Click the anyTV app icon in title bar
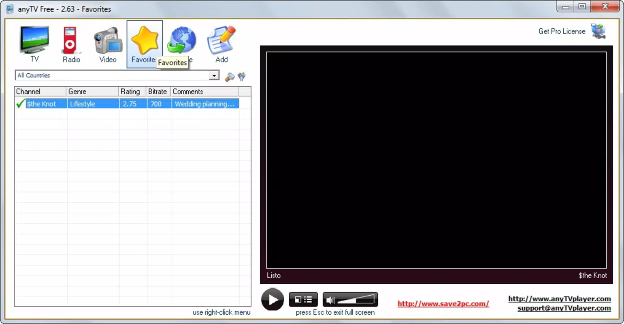The image size is (624, 324). [x=10, y=9]
